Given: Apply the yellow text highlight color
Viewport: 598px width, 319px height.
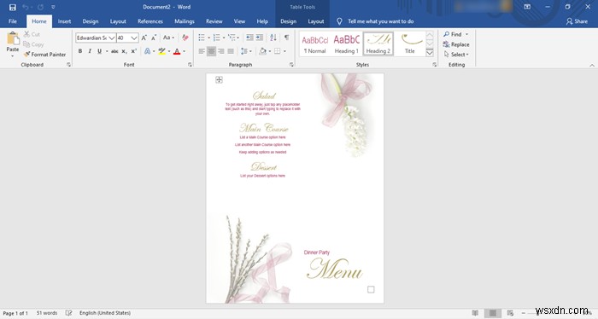Looking at the screenshot, I should pyautogui.click(x=161, y=51).
